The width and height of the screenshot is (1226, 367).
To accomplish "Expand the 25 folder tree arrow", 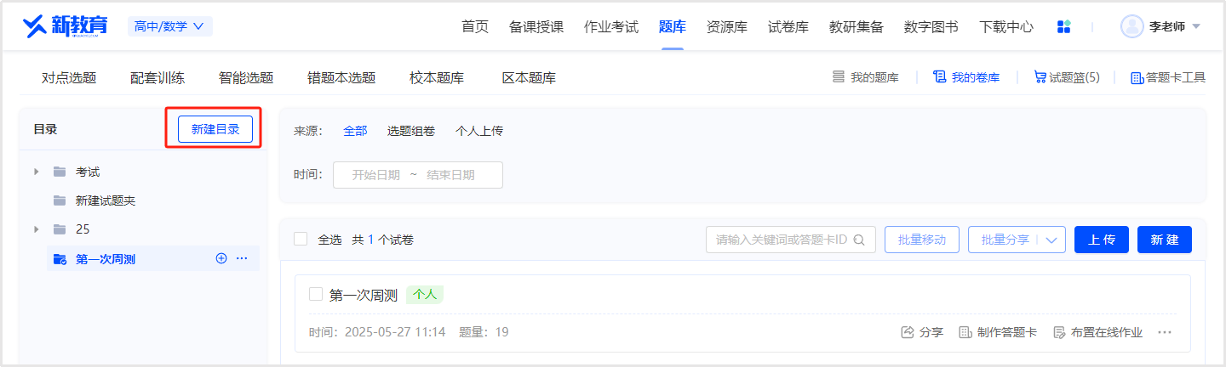I will [37, 229].
